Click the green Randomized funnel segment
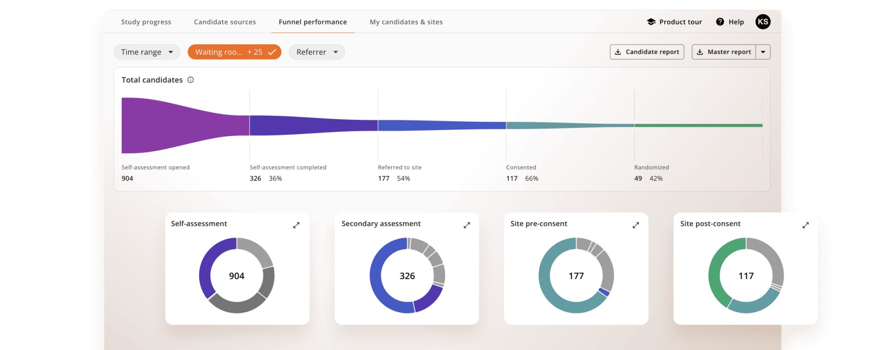 pos(698,125)
